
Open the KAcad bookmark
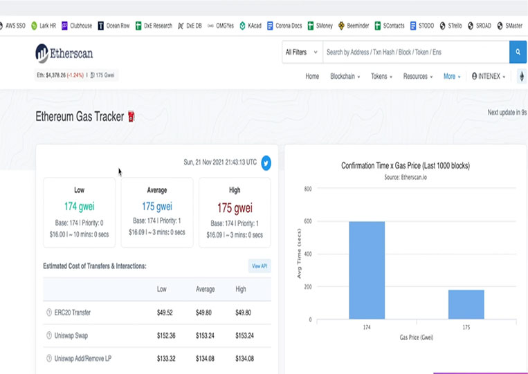[x=251, y=26]
